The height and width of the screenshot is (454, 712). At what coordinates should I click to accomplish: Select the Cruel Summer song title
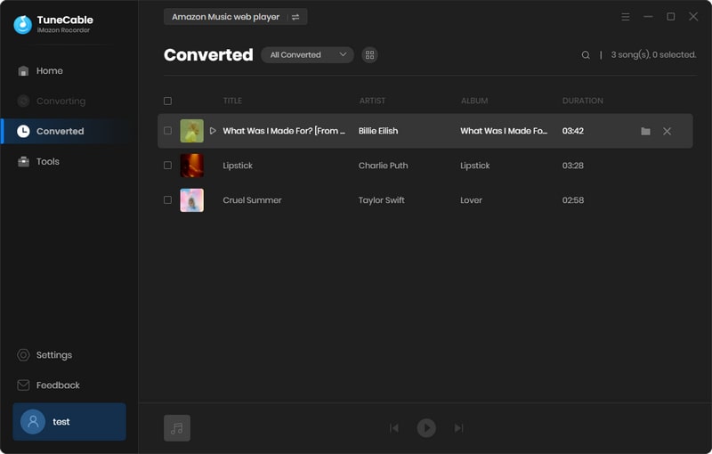pyautogui.click(x=252, y=200)
